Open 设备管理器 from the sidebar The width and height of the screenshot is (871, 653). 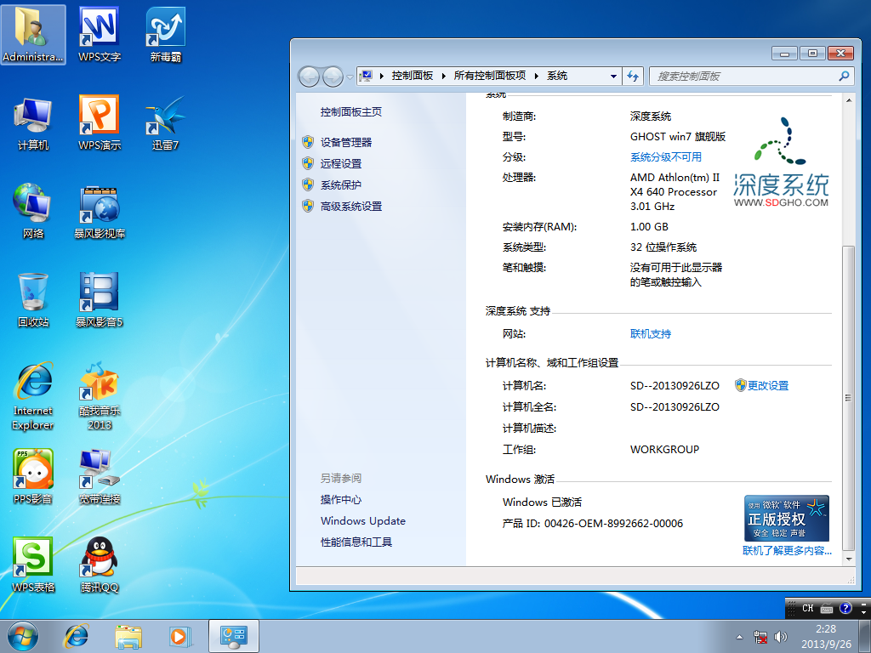click(346, 142)
